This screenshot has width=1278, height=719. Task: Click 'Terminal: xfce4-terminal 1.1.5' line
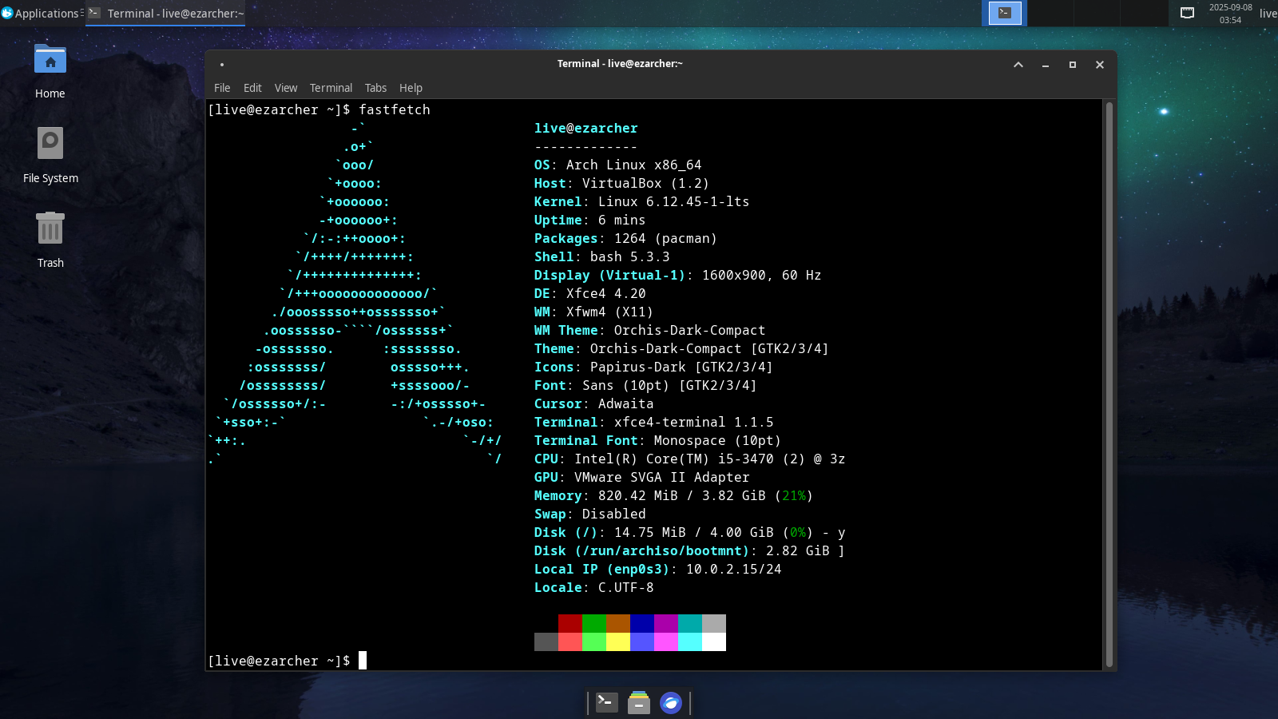click(x=654, y=422)
